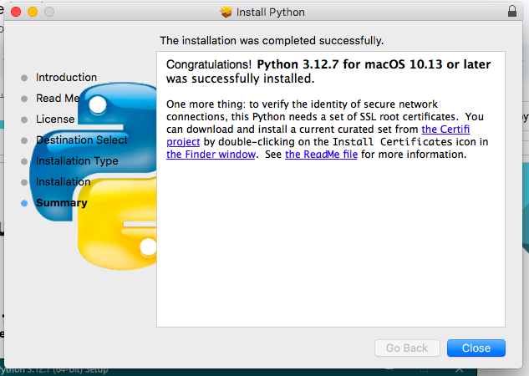529x376 pixels.
Task: Minimize the installer with the yellow button
Action: click(32, 13)
